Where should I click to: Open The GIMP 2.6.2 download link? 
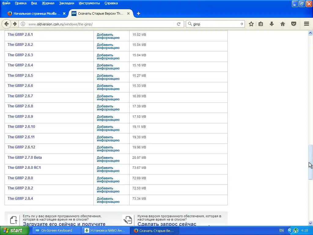pyautogui.click(x=20, y=45)
